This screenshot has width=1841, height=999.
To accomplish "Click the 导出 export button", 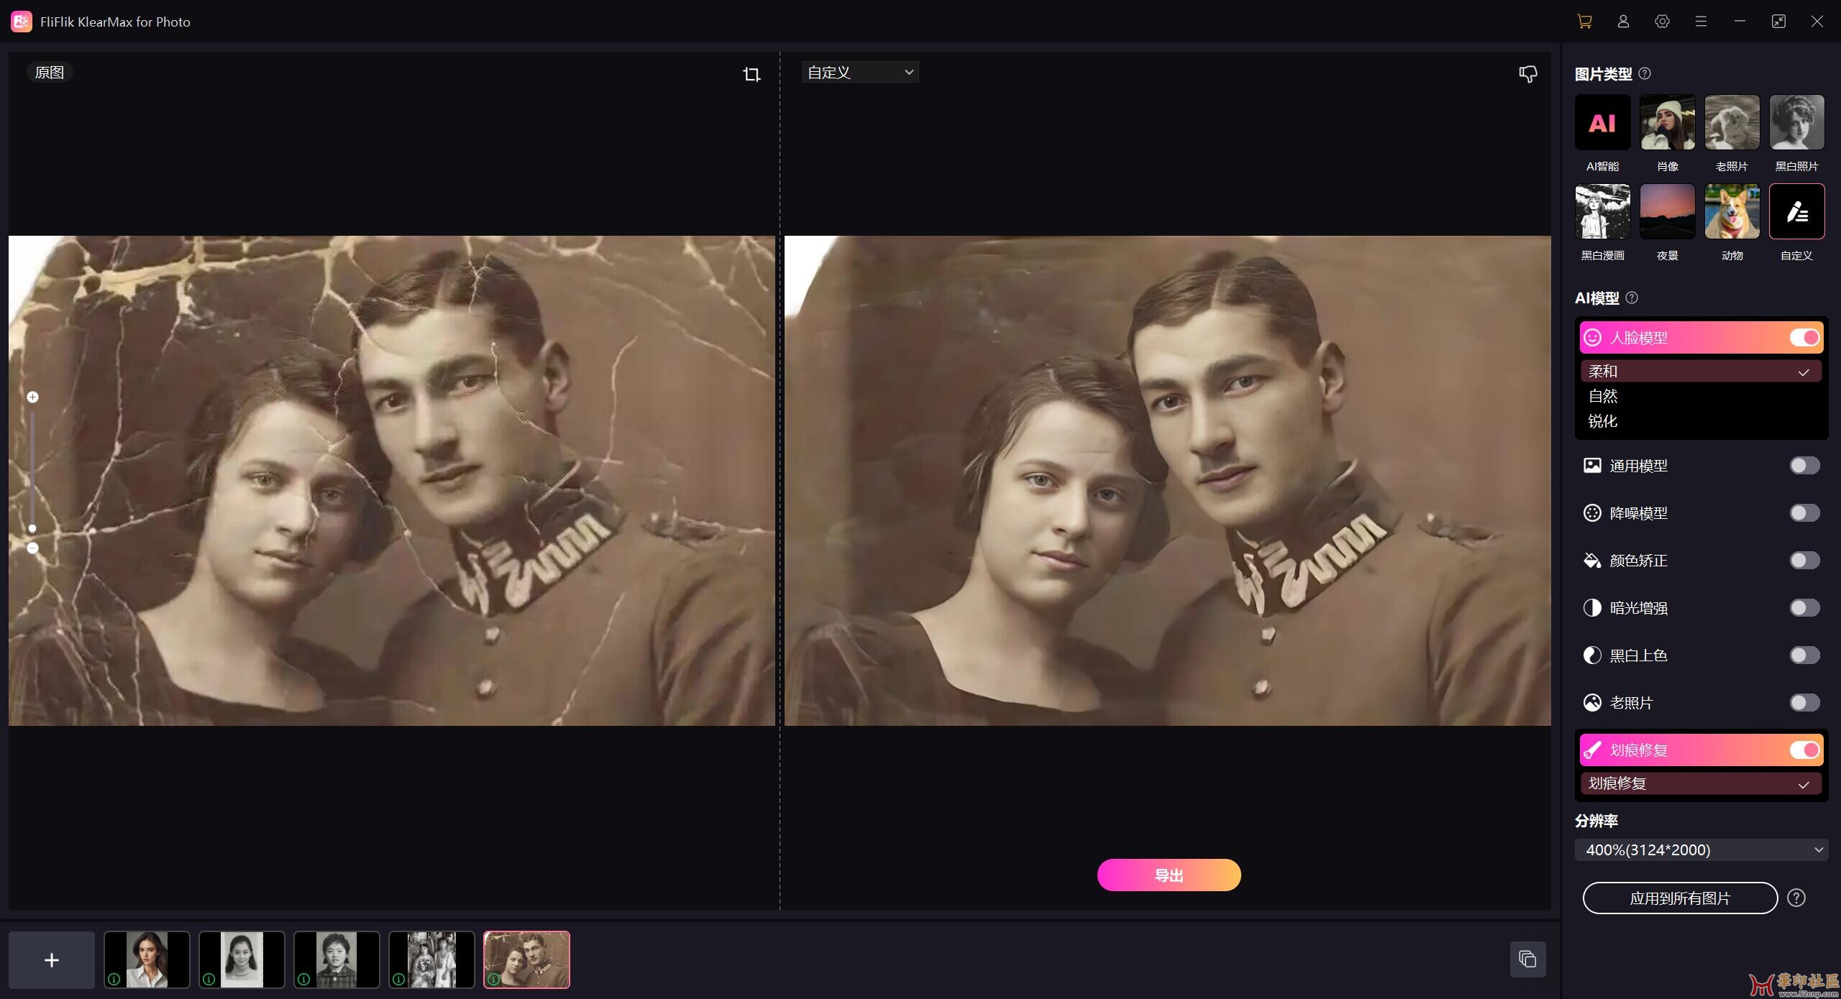I will (x=1169, y=875).
